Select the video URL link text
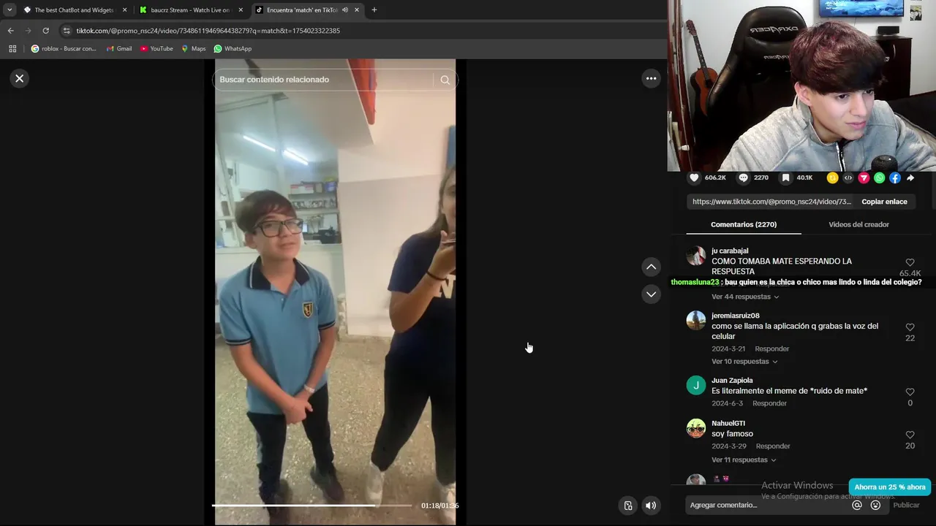This screenshot has height=526, width=936. click(771, 202)
